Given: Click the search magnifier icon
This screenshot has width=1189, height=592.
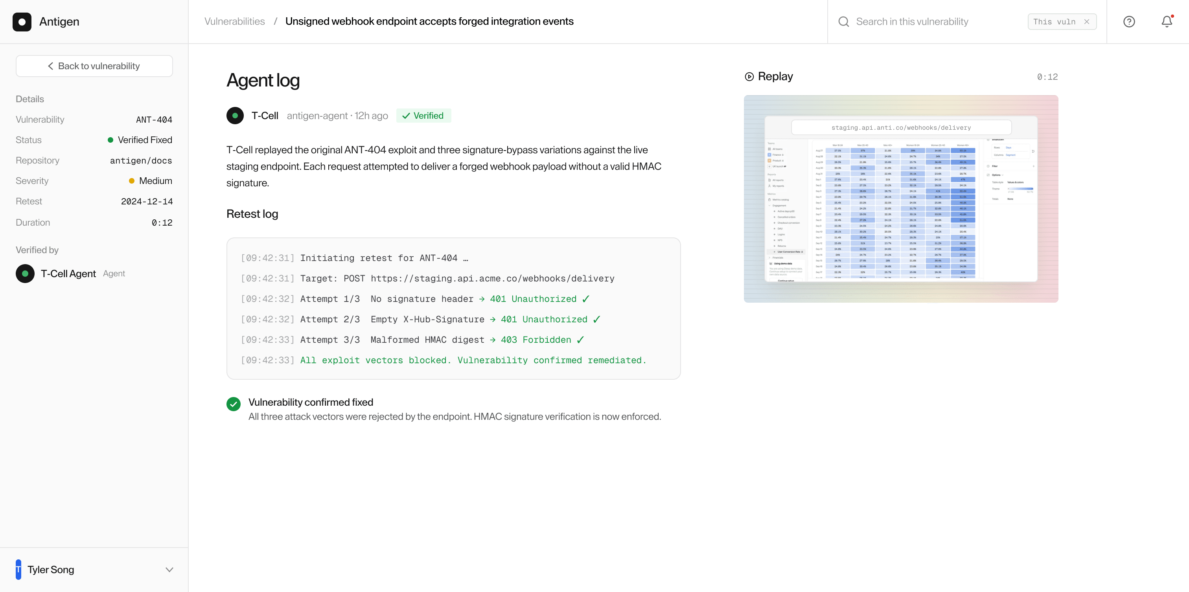Looking at the screenshot, I should coord(843,22).
